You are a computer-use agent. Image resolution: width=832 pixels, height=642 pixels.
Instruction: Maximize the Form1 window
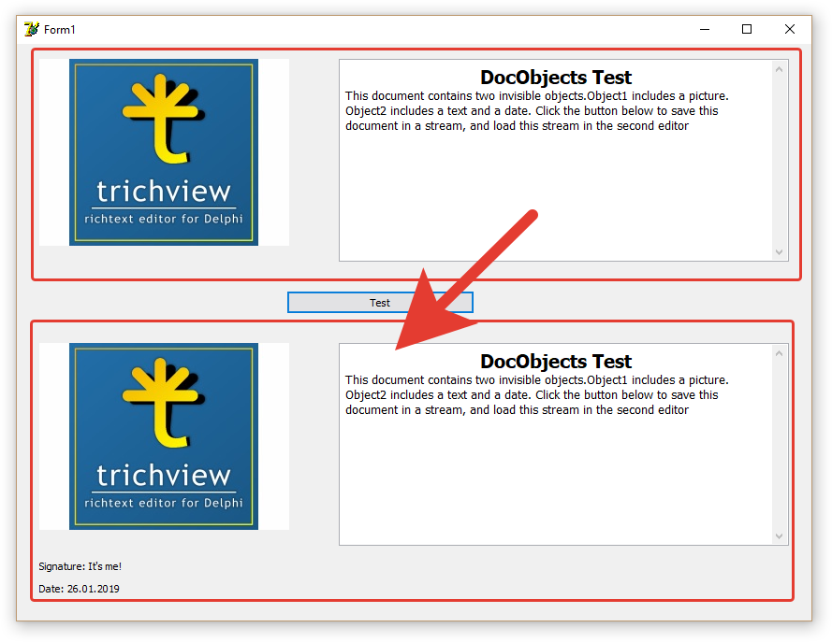point(747,29)
